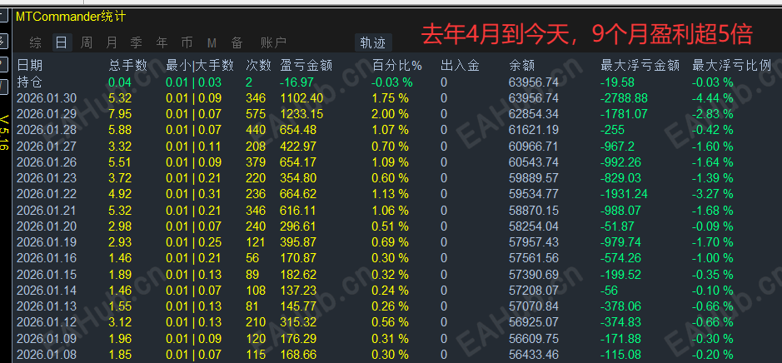Click the 575 trade count cell
Viewport: 782px width, 363px height.
point(256,114)
